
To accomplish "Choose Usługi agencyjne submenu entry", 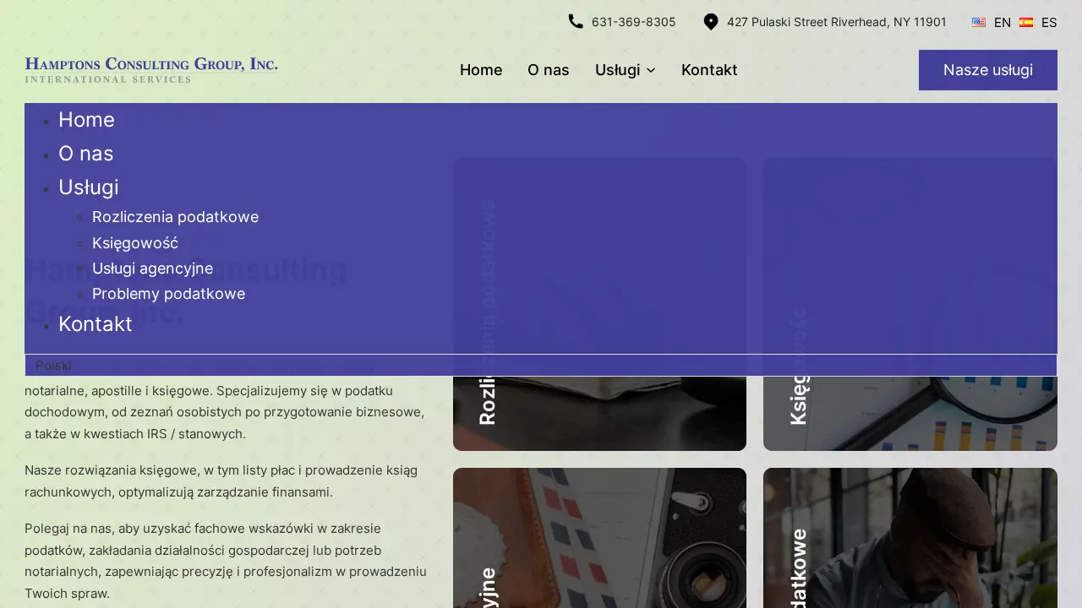I will [x=152, y=269].
